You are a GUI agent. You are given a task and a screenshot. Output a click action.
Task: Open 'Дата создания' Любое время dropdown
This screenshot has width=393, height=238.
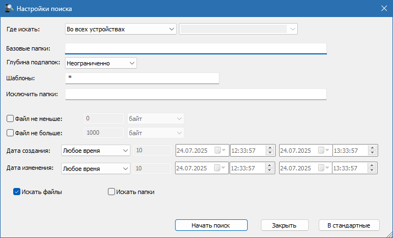pyautogui.click(x=96, y=151)
